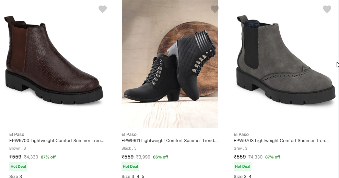This screenshot has height=178, width=339.
Task: Click the 'Black , 5' color text
Action: coord(129,149)
